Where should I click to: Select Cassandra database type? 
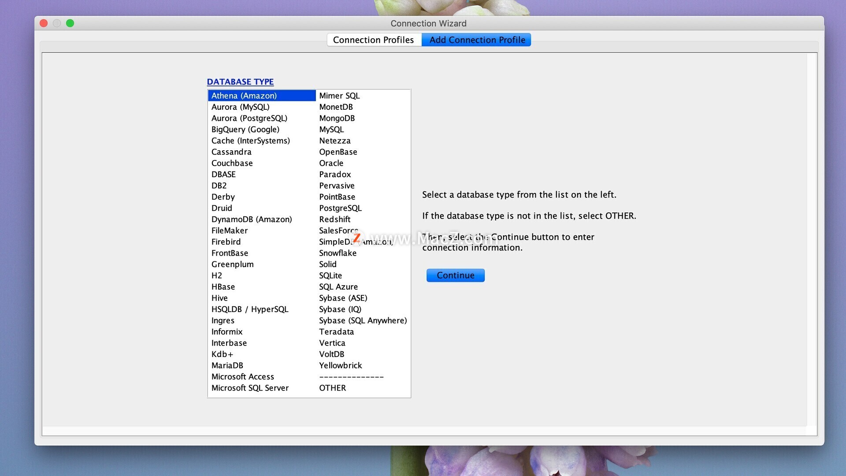(262, 152)
